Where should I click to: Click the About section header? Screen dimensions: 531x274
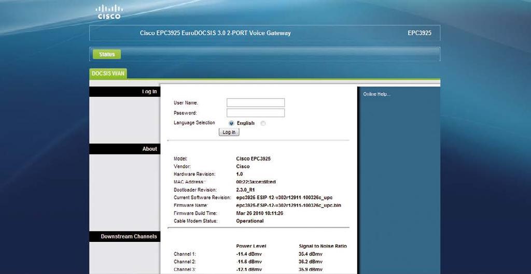point(124,149)
